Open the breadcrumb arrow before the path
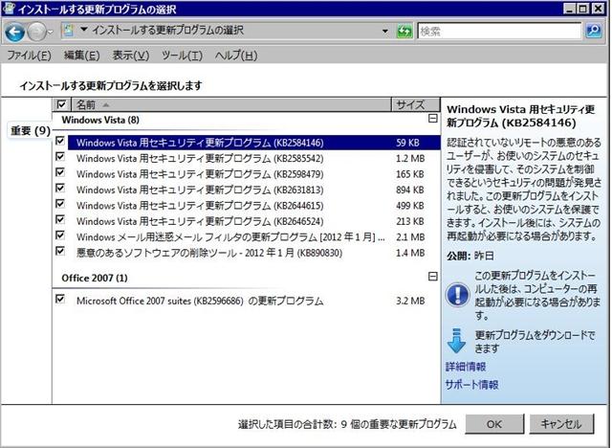 (84, 30)
